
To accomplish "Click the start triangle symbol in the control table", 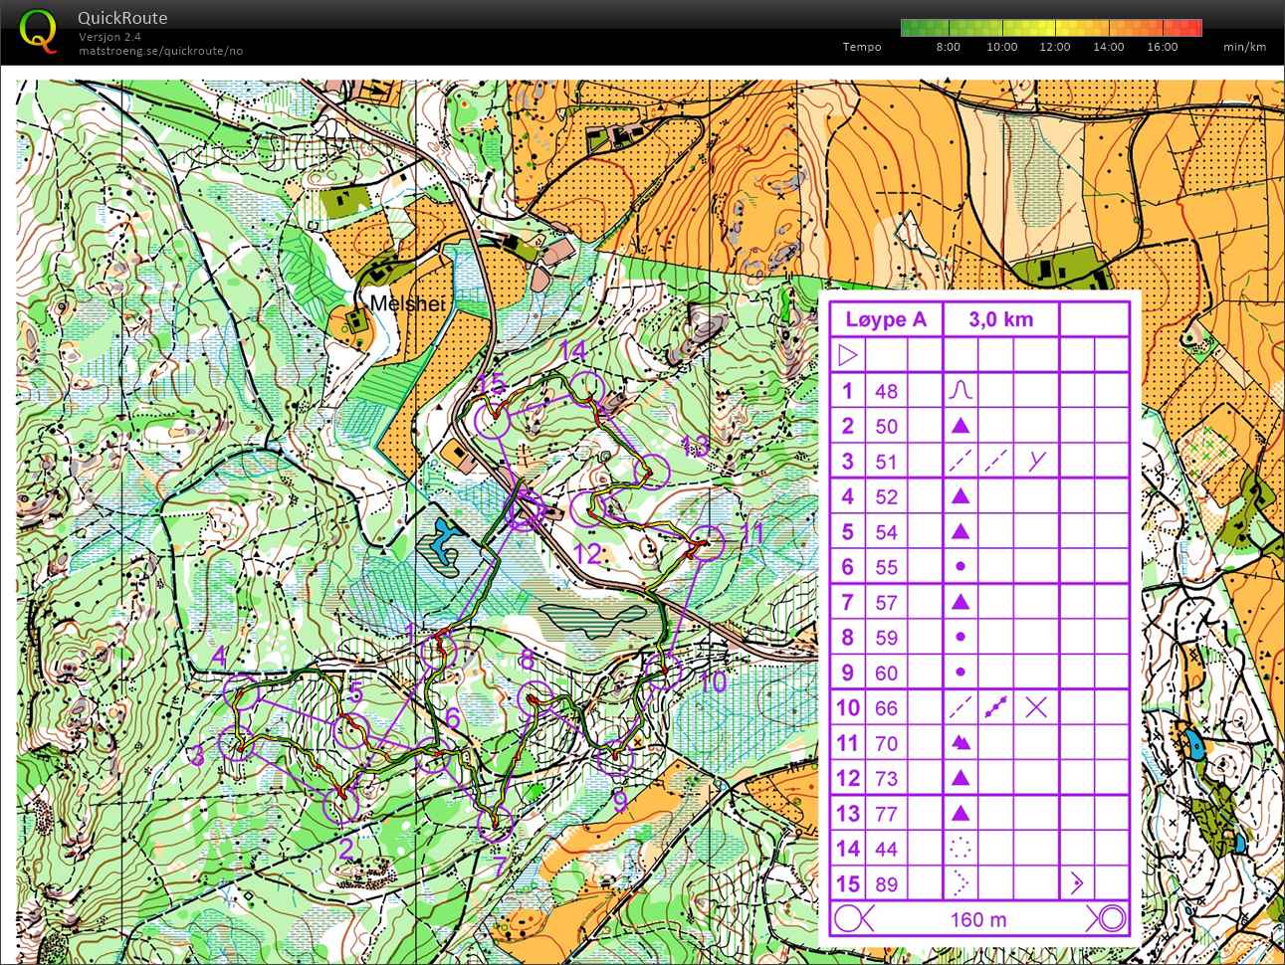I will (847, 355).
